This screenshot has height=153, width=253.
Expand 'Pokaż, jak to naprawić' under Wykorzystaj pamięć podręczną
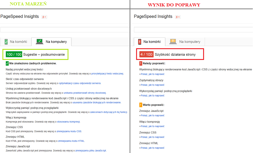(x=152, y=96)
